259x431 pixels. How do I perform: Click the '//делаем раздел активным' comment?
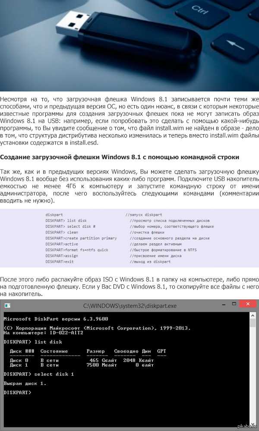[x=156, y=244]
